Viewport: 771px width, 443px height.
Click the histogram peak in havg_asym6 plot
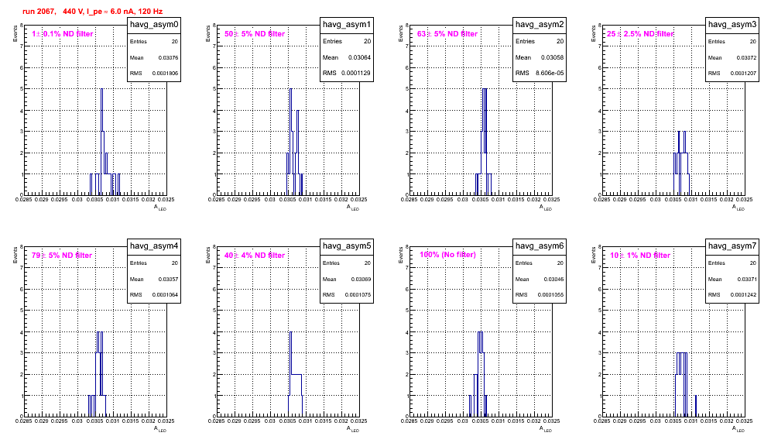(481, 333)
